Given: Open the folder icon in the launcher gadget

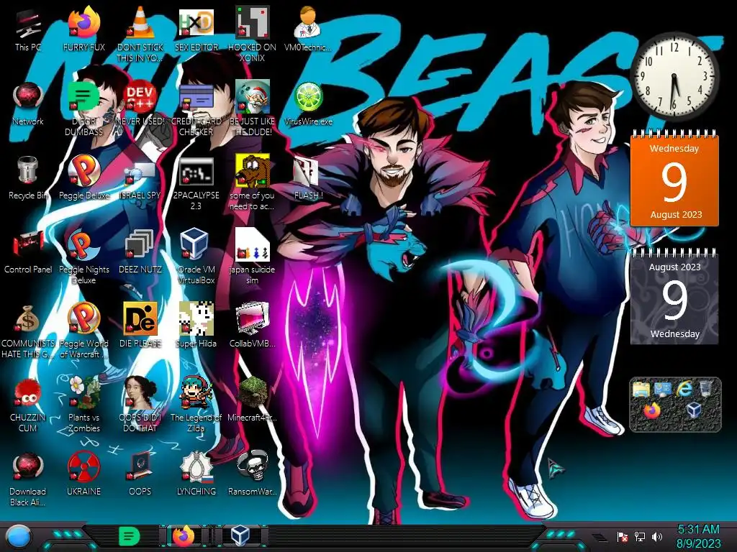Looking at the screenshot, I should (641, 389).
